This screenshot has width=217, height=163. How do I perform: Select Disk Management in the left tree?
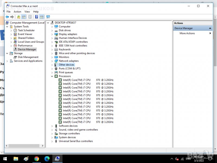28,57
